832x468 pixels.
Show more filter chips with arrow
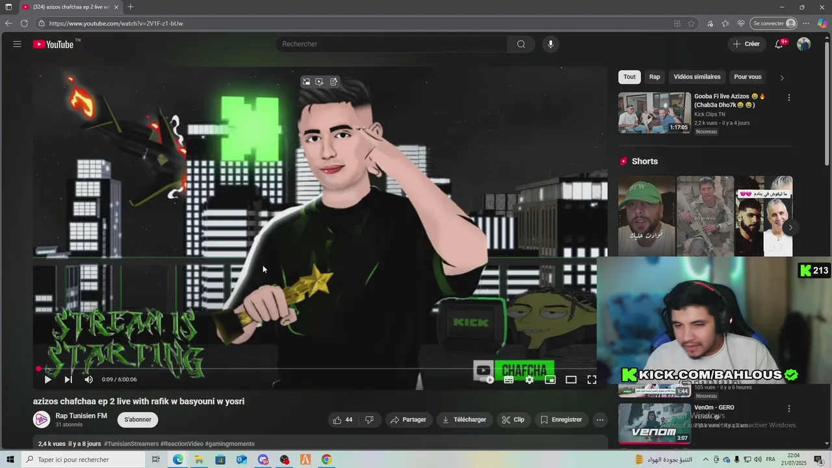pos(781,77)
